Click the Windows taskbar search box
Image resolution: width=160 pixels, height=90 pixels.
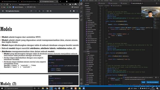coord(18,88)
